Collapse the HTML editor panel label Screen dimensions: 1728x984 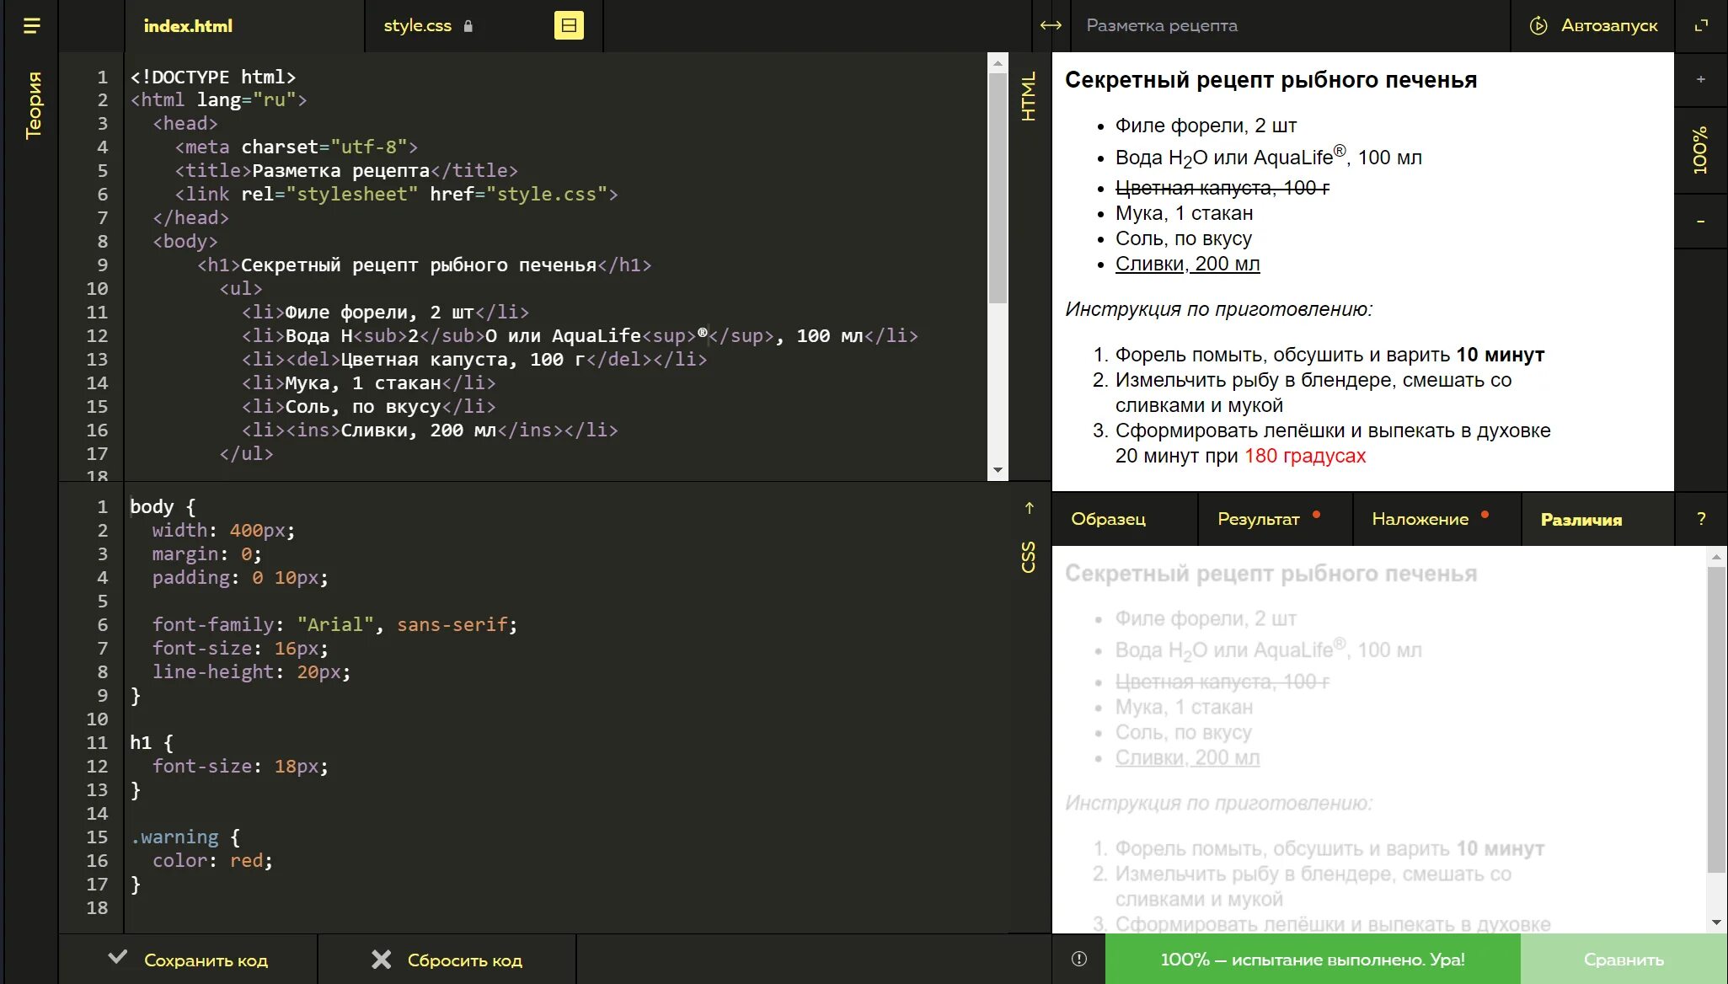click(1029, 97)
